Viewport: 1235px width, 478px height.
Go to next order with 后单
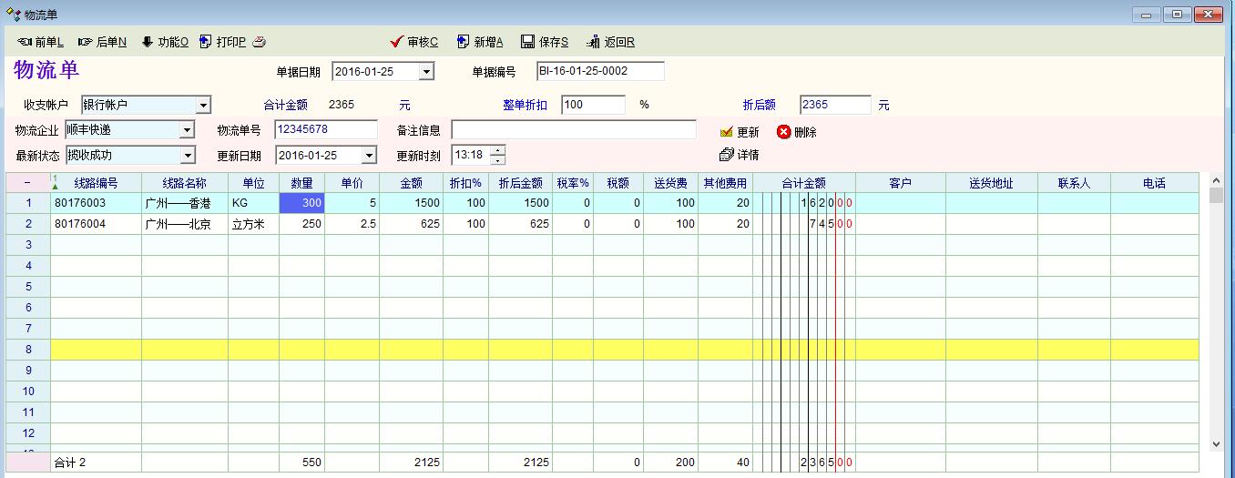[x=102, y=42]
